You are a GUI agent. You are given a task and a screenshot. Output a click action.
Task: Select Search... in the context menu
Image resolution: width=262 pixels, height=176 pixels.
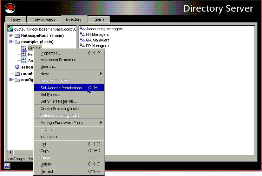coord(69,66)
